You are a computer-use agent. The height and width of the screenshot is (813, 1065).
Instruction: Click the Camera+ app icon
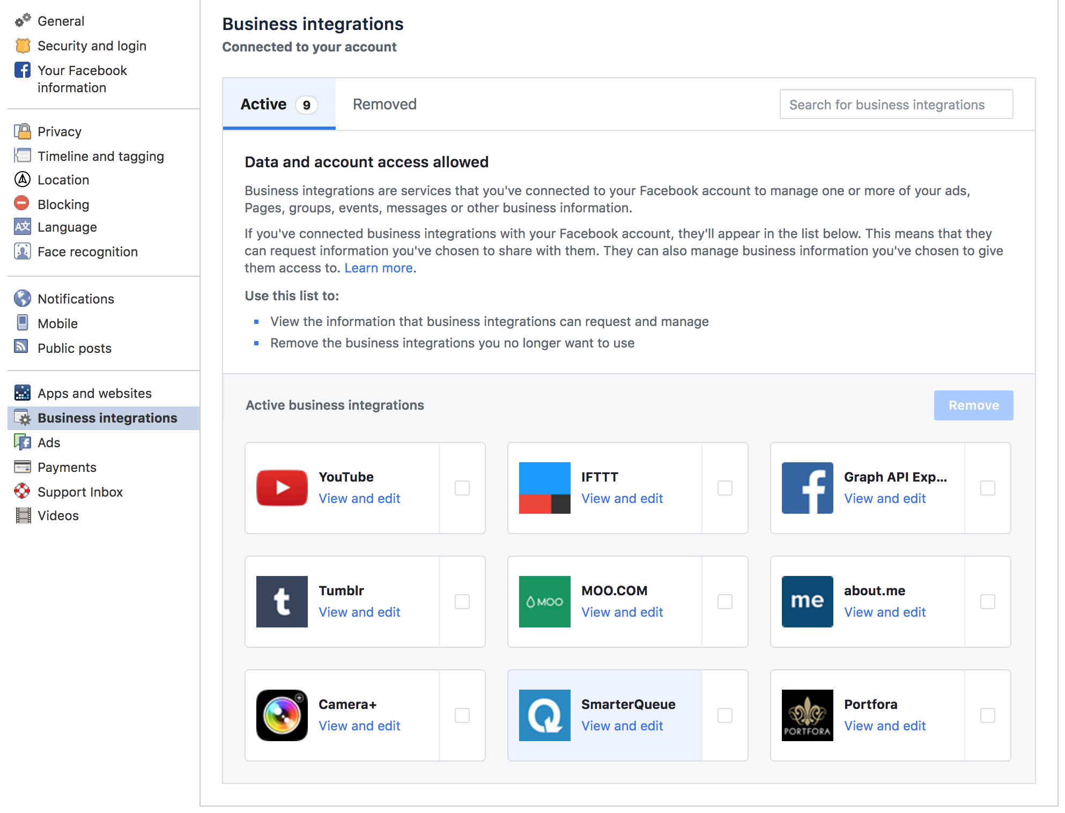point(282,715)
